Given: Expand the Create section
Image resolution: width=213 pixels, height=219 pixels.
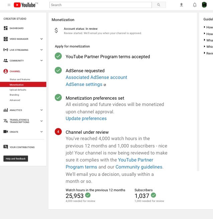Looking at the screenshot, I should tap(42, 132).
